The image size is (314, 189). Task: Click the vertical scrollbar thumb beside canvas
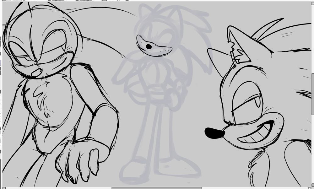click(313, 94)
